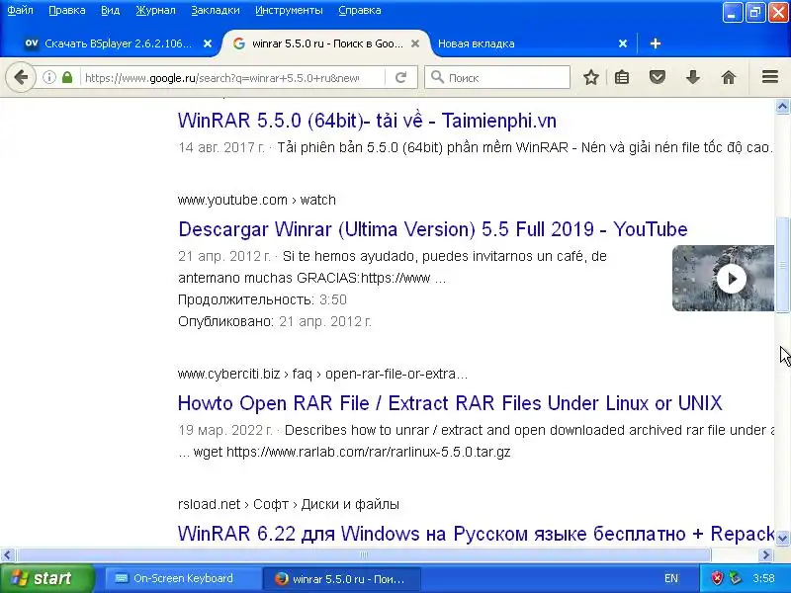The image size is (791, 593).
Task: Close the Новая вкладка tab
Action: [x=623, y=43]
